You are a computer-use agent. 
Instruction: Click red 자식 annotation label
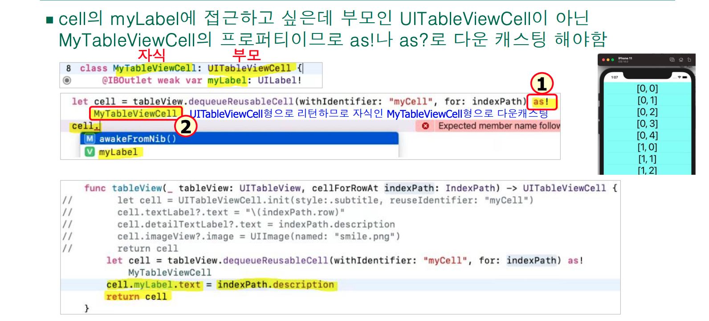pyautogui.click(x=151, y=55)
